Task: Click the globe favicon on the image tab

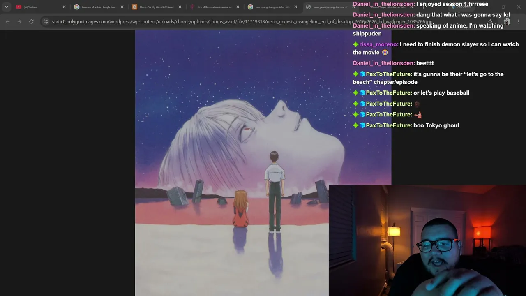Action: click(308, 7)
